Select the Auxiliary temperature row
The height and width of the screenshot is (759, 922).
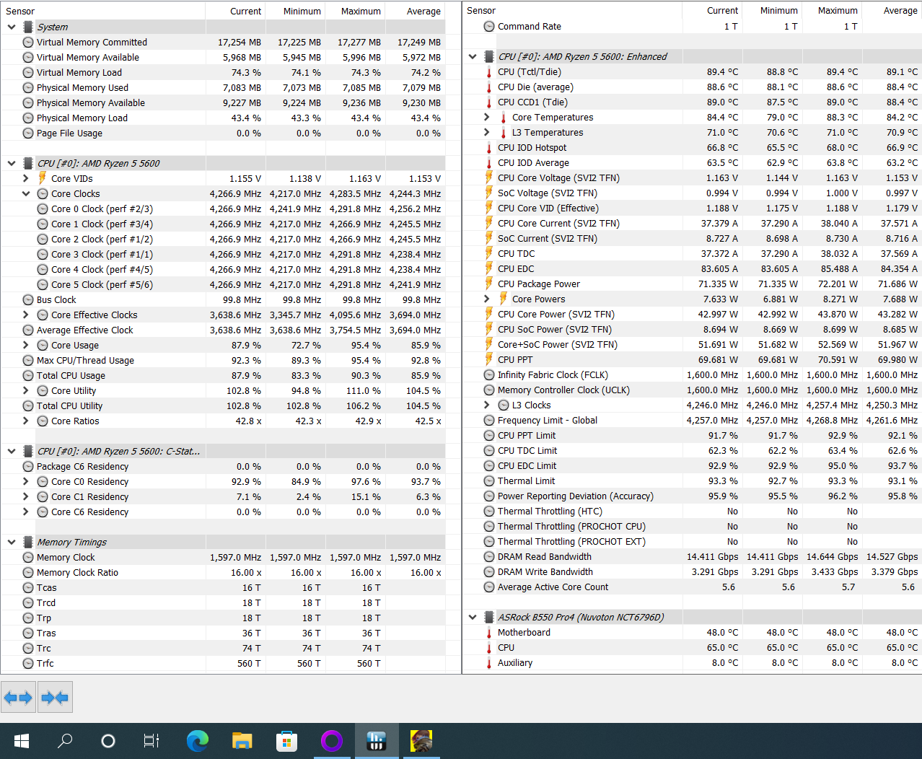pyautogui.click(x=693, y=663)
